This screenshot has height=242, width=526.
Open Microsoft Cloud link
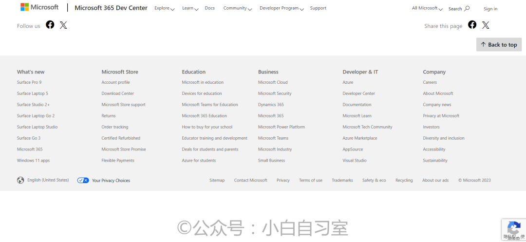coord(273,82)
